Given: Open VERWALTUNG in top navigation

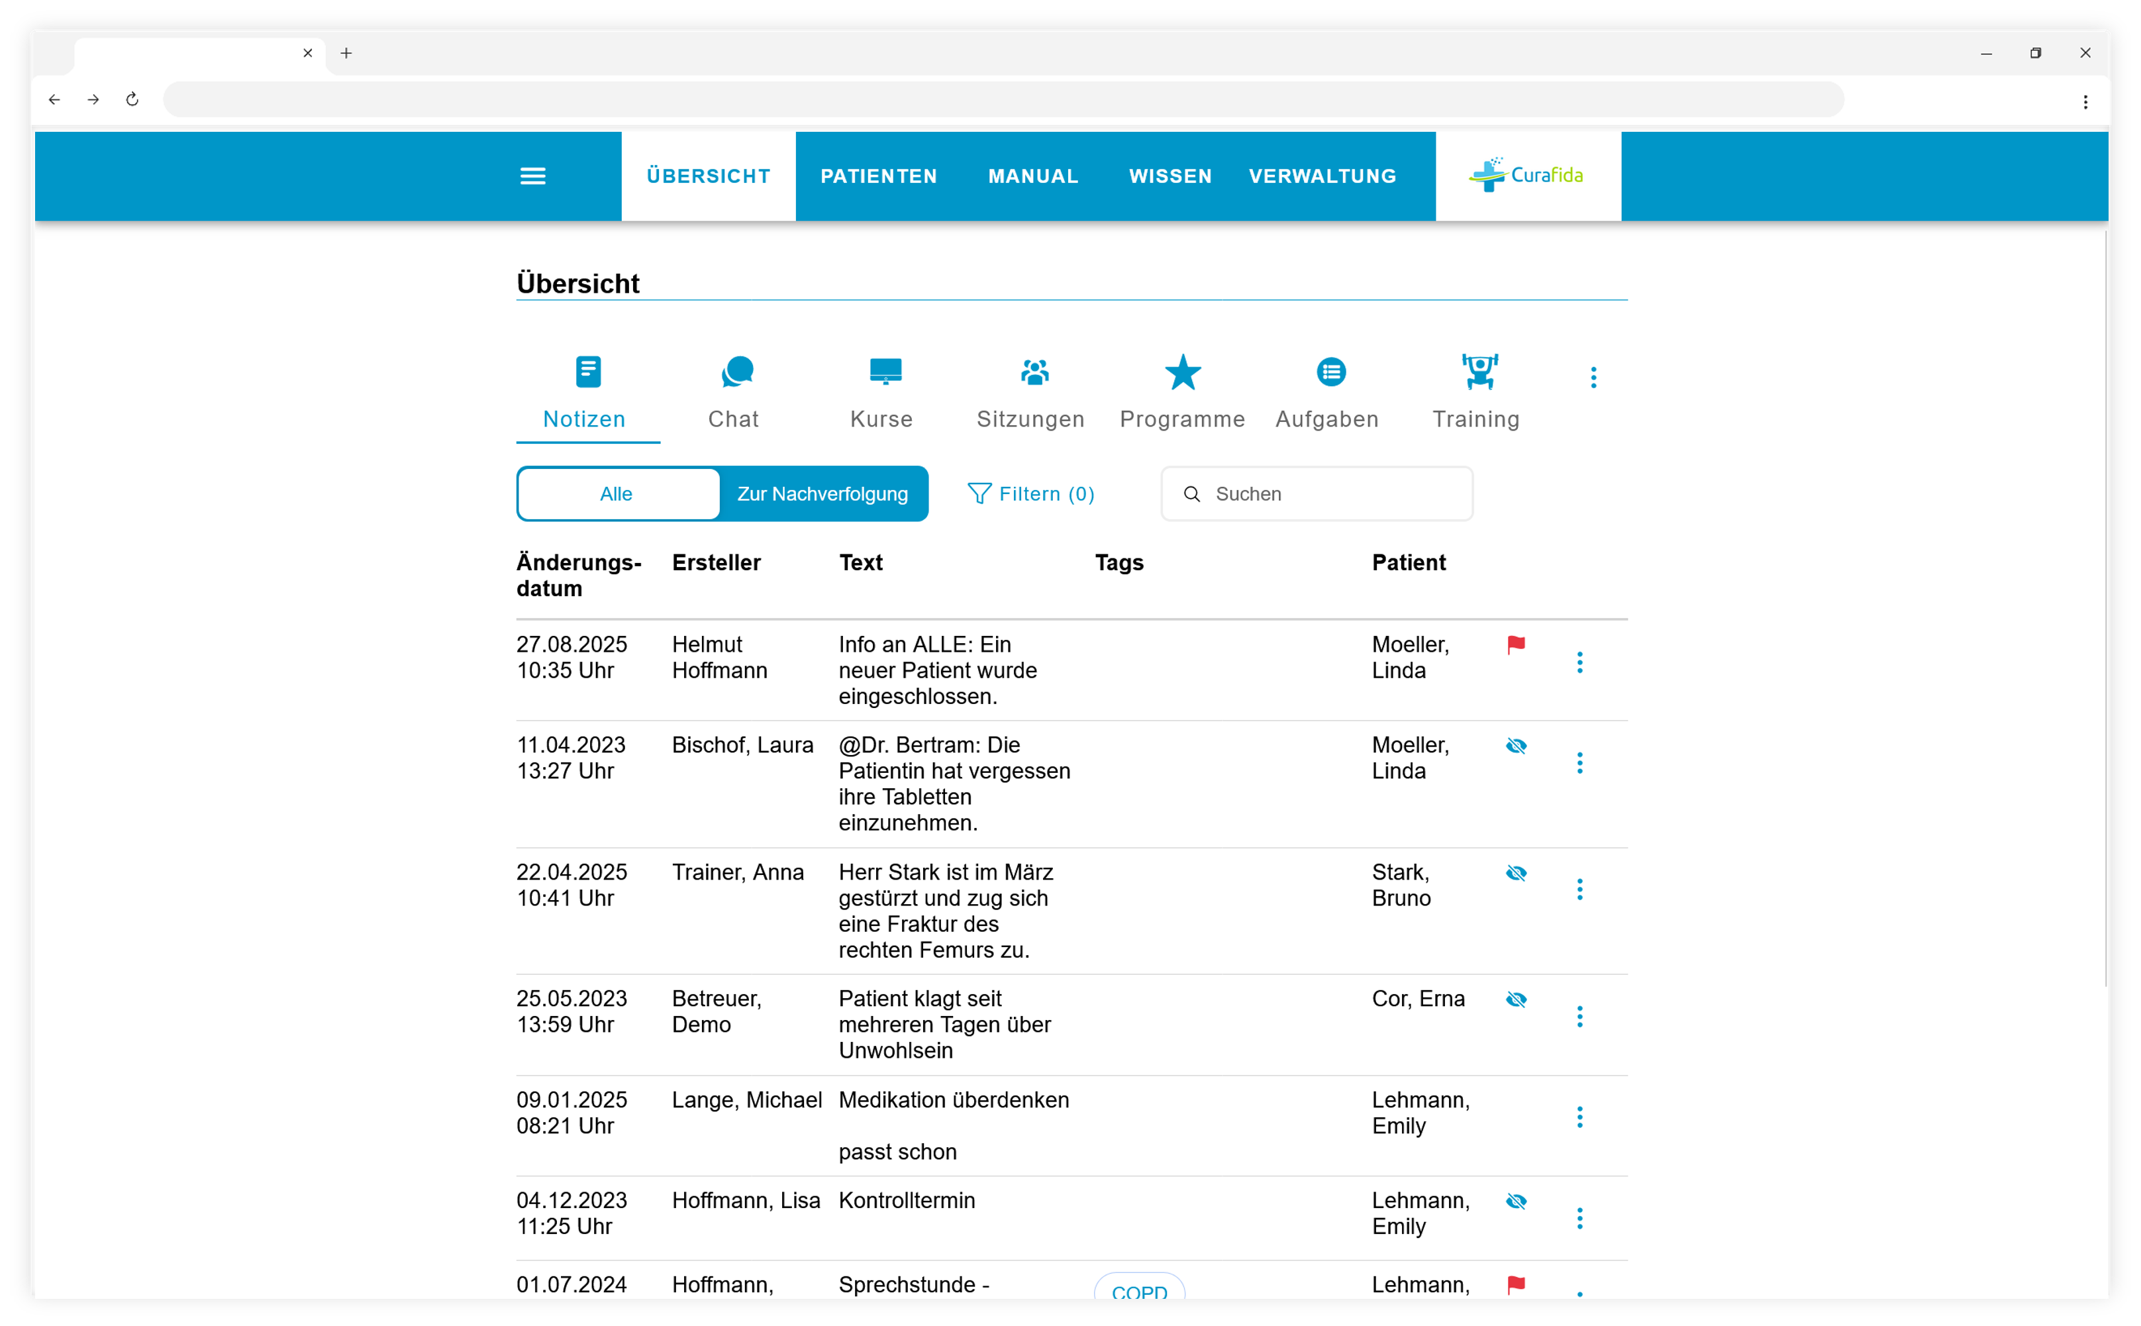Looking at the screenshot, I should coord(1323,176).
